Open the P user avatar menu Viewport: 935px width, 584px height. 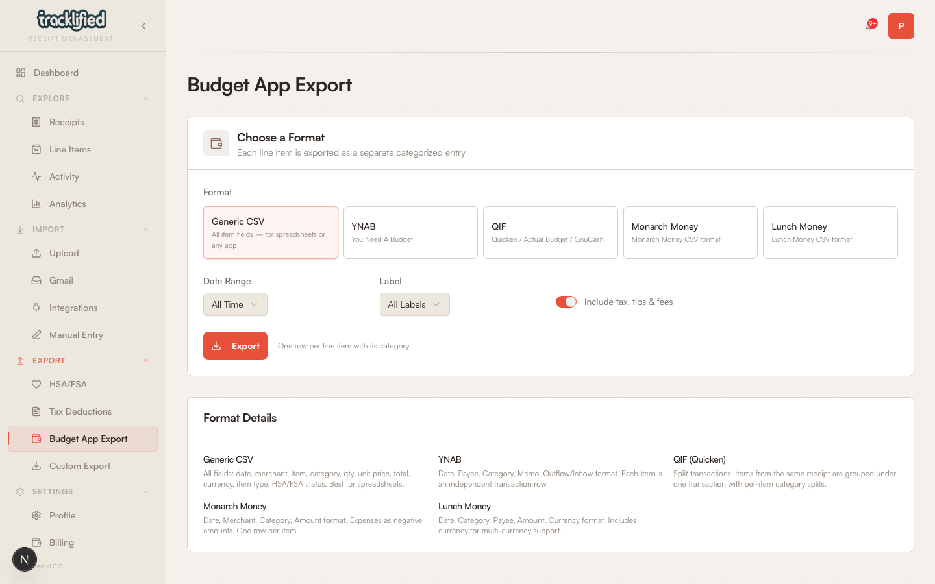coord(901,26)
